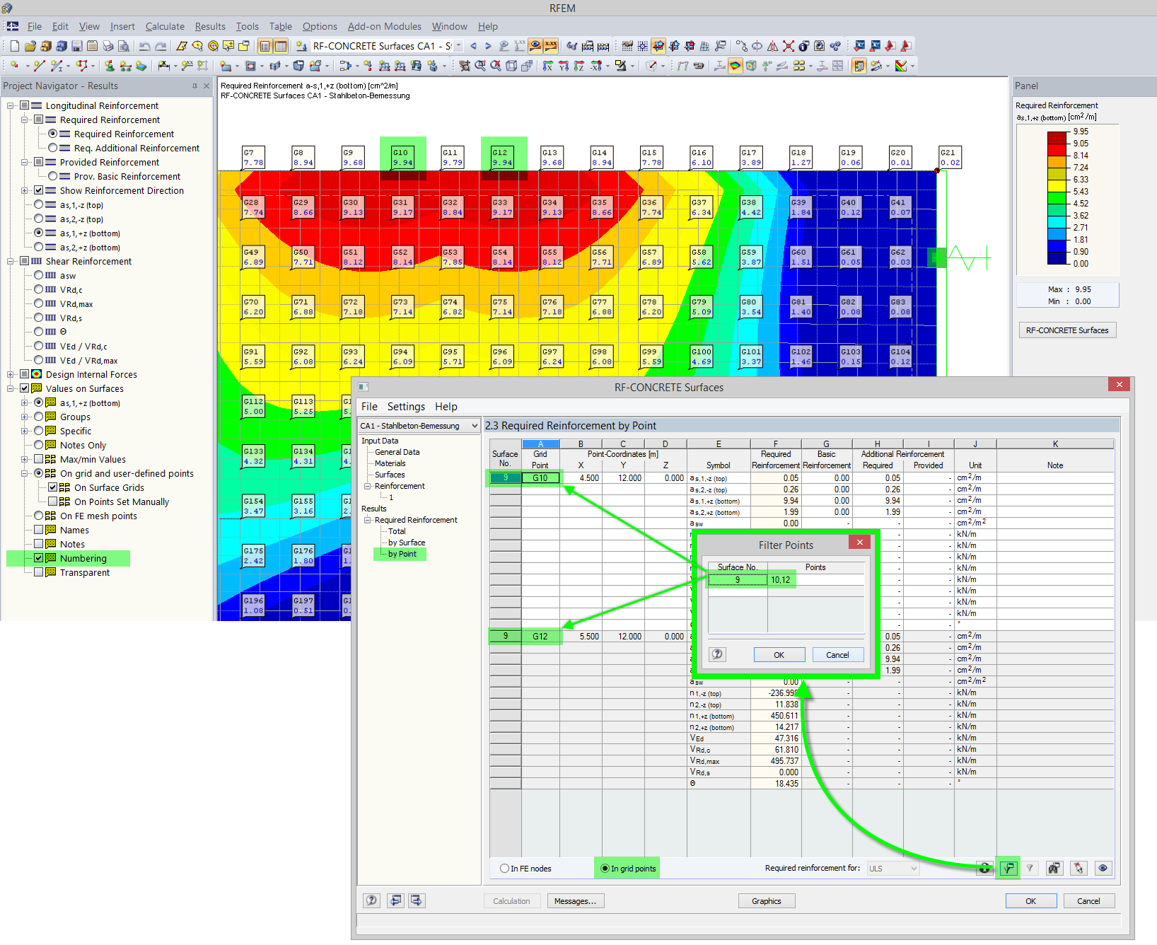Screen dimensions: 1157x945
Task: Collapse the Shear Reinforcement tree node
Action: [x=11, y=261]
